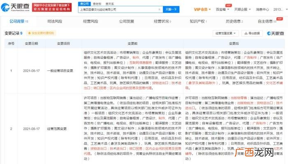Open the 经营范围变更 filter dropdown
The image size is (288, 164).
pyautogui.click(x=225, y=33)
